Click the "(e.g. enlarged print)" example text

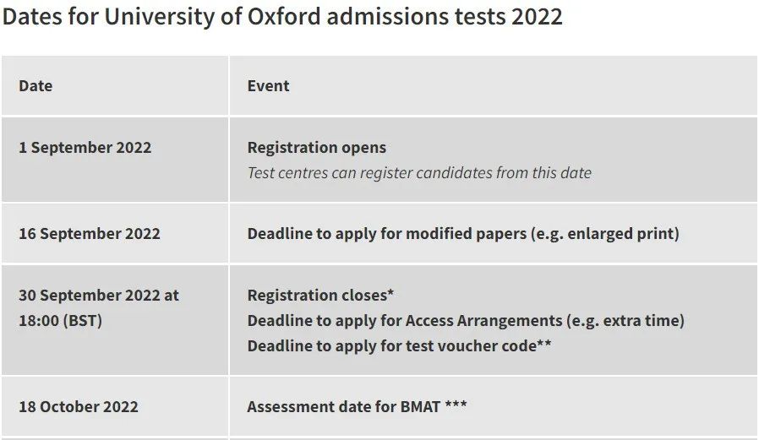click(604, 234)
